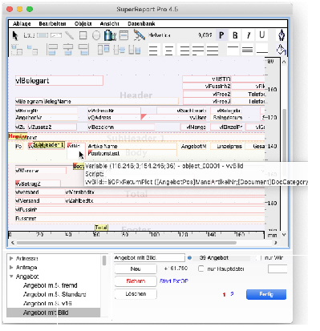Click the report list scrollbar thumb
The width and height of the screenshot is (320, 331).
point(104,260)
